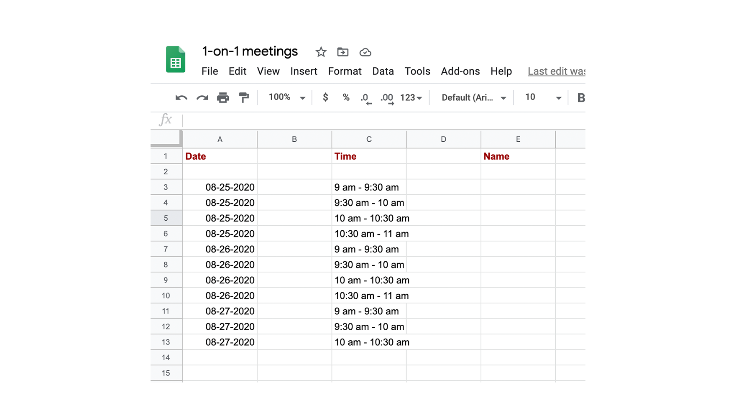The height and width of the screenshot is (418, 736).
Task: Open the Format menu
Action: (x=345, y=71)
